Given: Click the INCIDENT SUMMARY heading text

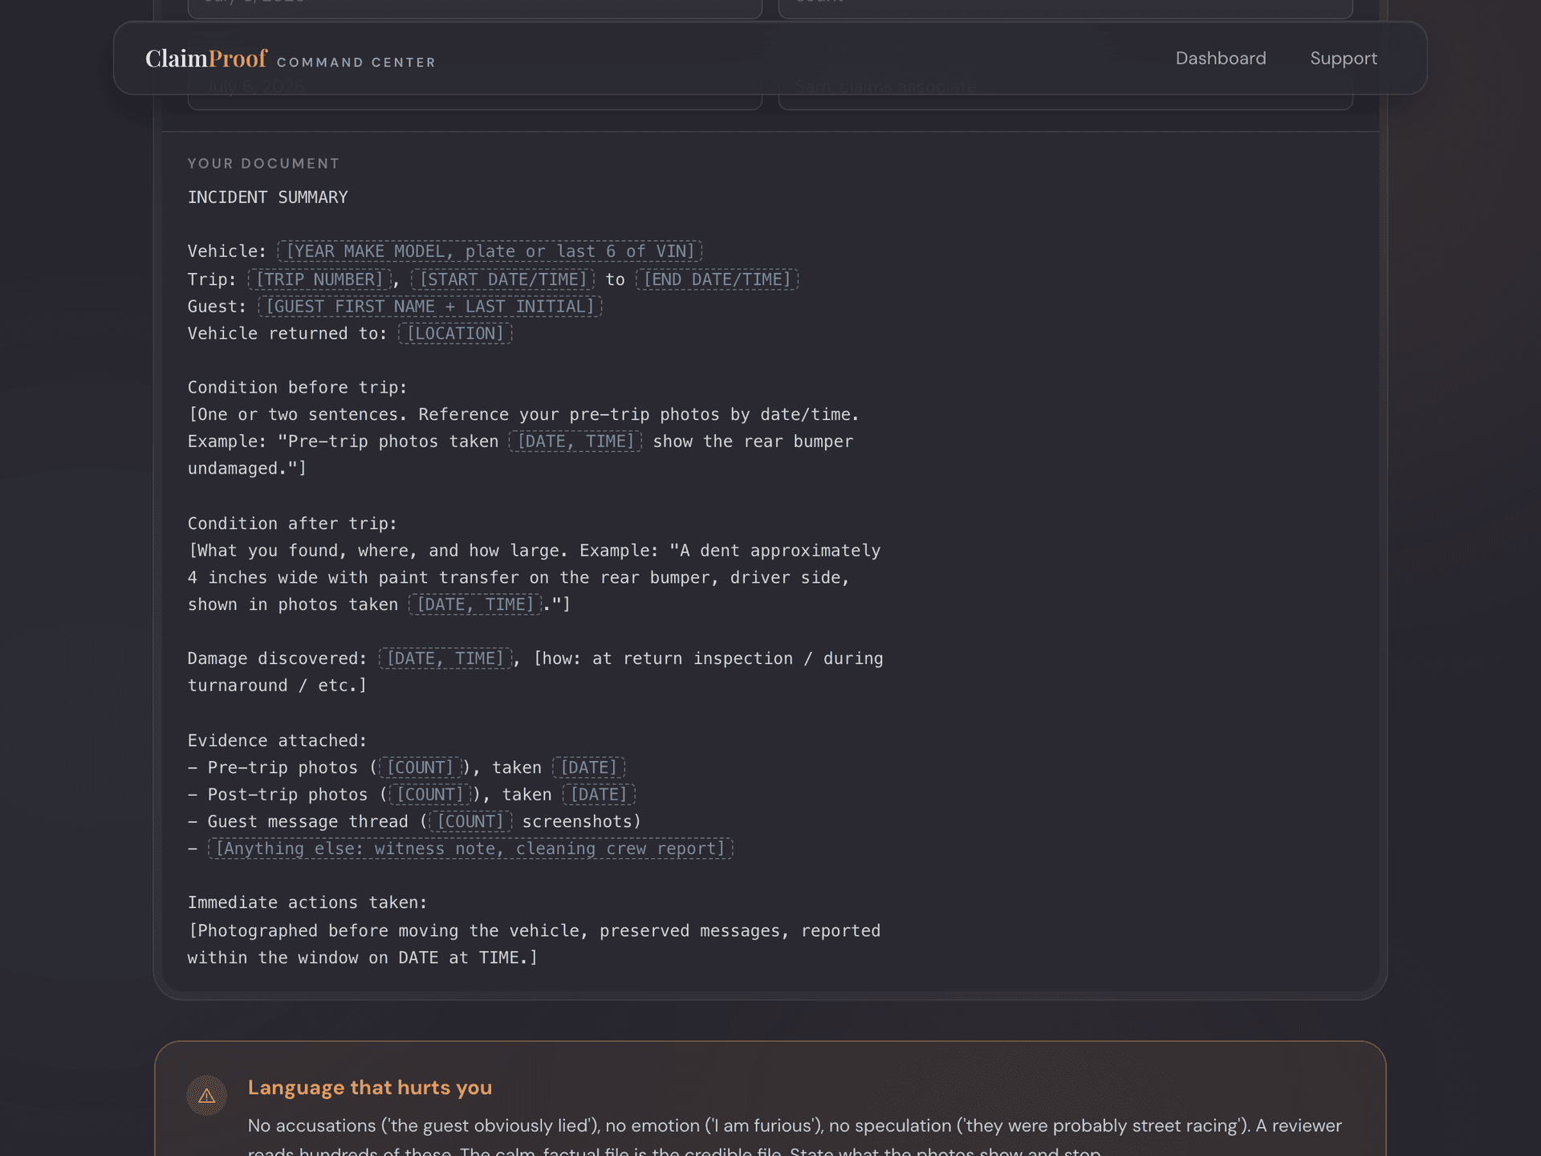Looking at the screenshot, I should pos(267,197).
